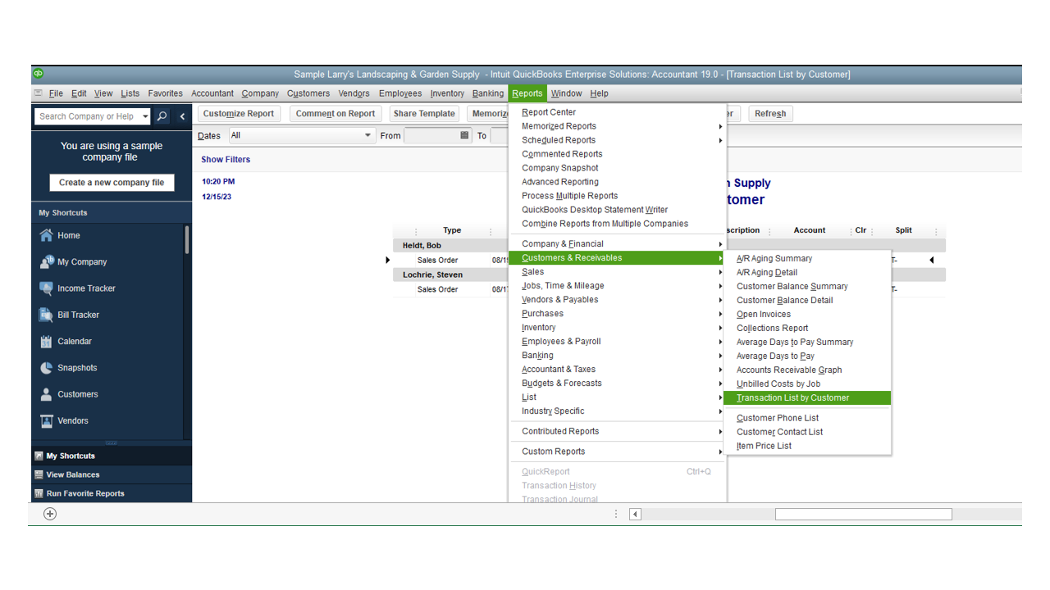Click the My Shortcuts panel icon
The image size is (1050, 590).
[x=39, y=456]
